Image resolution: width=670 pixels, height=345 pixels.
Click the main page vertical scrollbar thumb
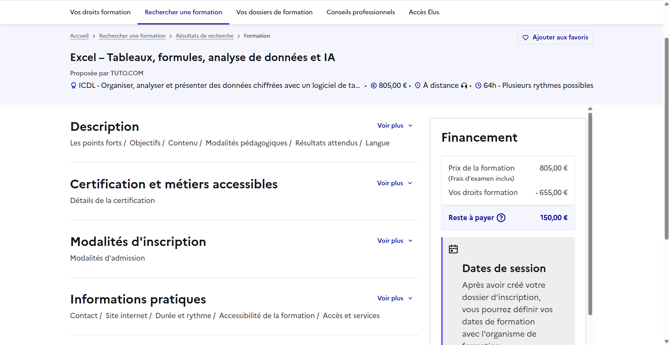point(667,138)
